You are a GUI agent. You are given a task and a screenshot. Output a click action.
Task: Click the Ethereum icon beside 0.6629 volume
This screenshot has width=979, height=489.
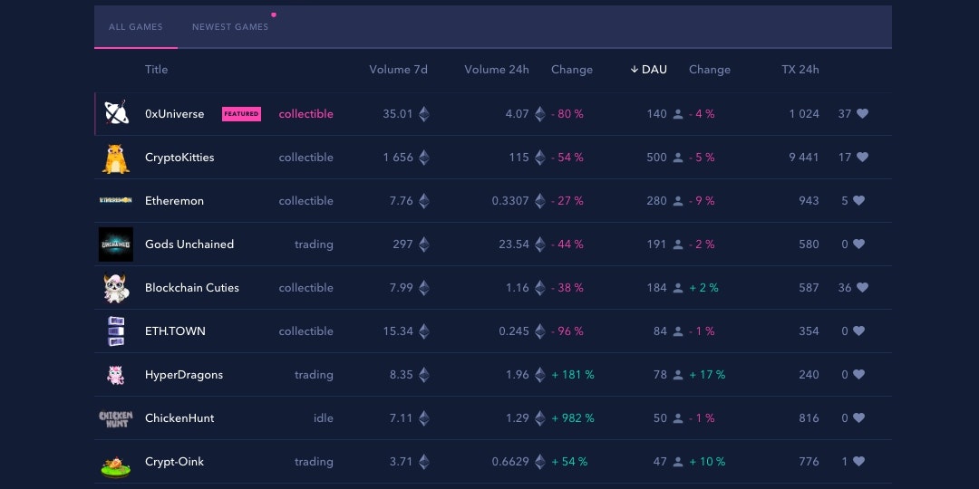[540, 462]
